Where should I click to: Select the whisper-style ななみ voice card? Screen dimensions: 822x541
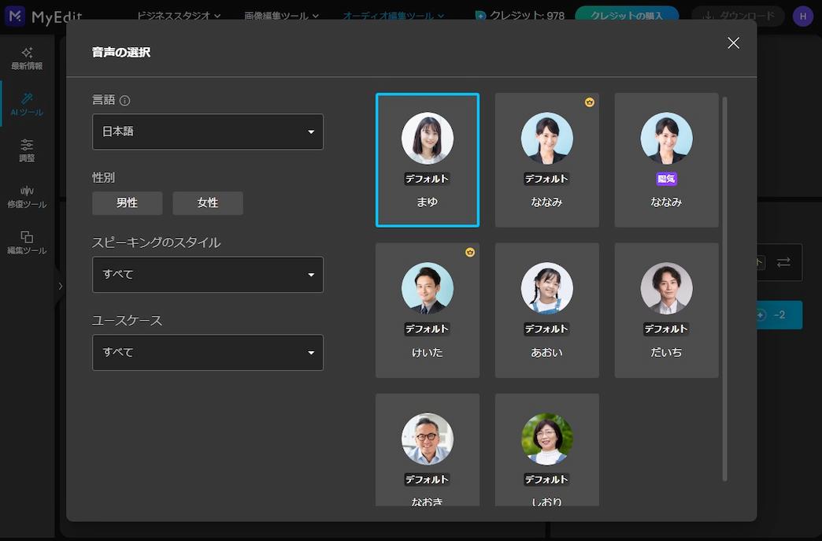[665, 160]
